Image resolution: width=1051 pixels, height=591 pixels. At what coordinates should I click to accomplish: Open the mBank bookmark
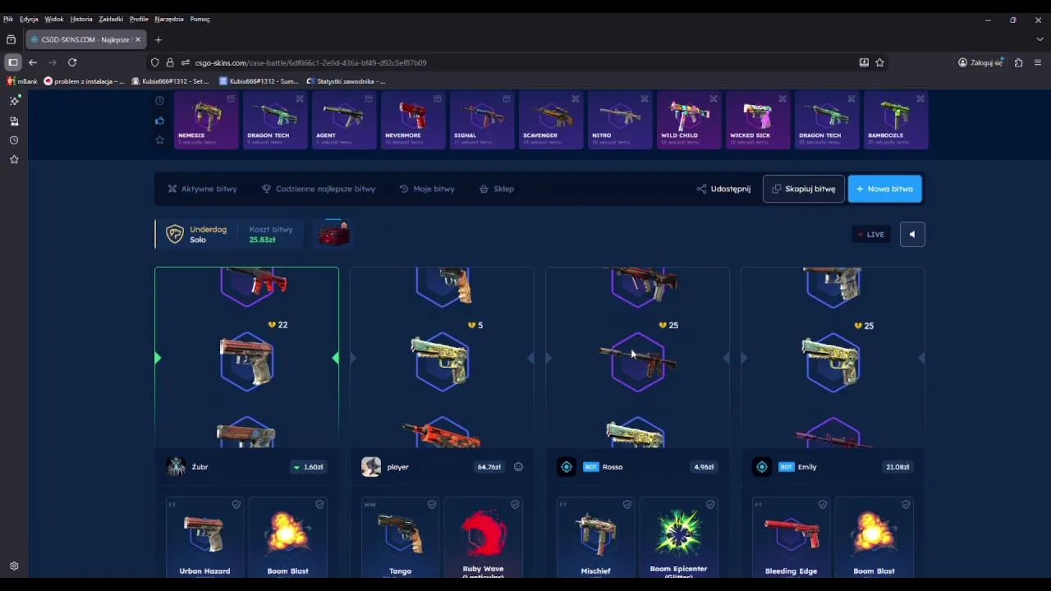[x=22, y=81]
